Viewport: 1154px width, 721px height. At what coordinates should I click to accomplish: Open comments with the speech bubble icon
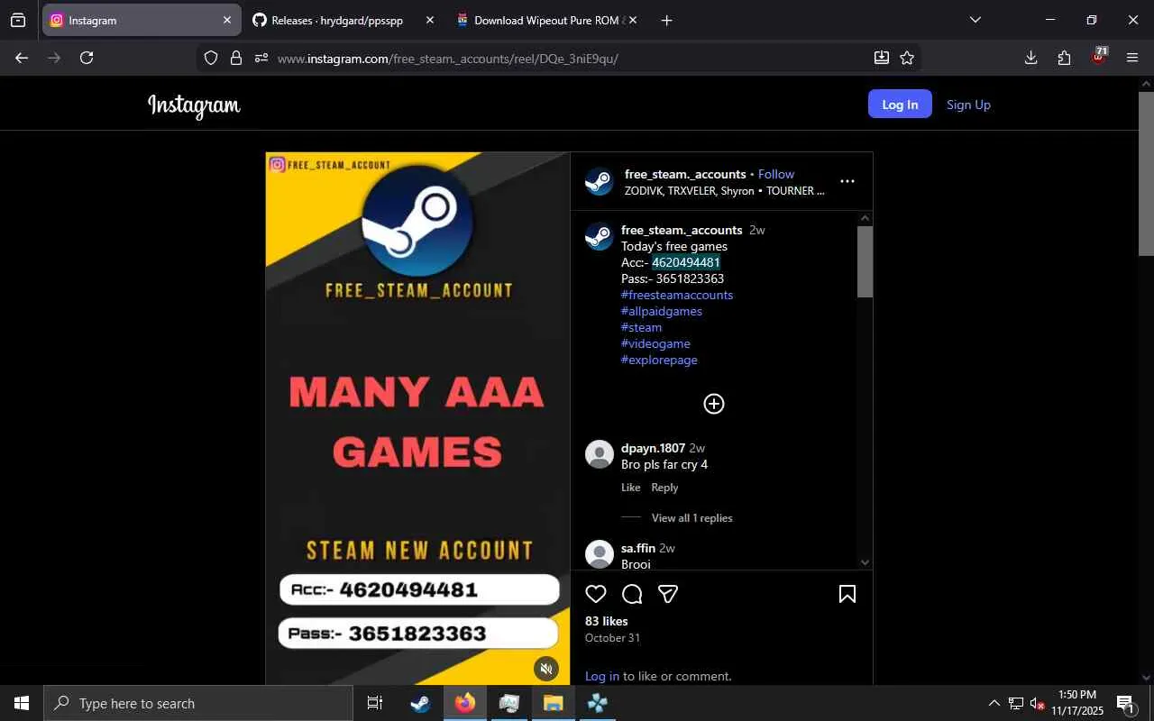(x=632, y=594)
